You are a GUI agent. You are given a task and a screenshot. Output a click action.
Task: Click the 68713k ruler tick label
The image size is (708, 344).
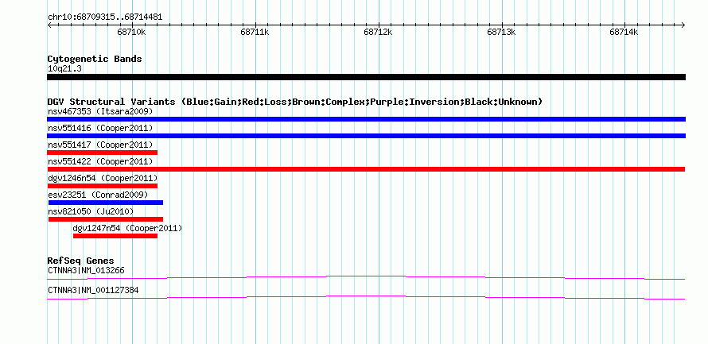(x=501, y=32)
